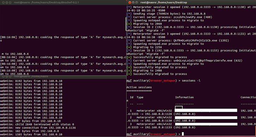Viewport: 256px width, 137px height.
Task: Click the 'Information' column header
Action: (x=184, y=97)
